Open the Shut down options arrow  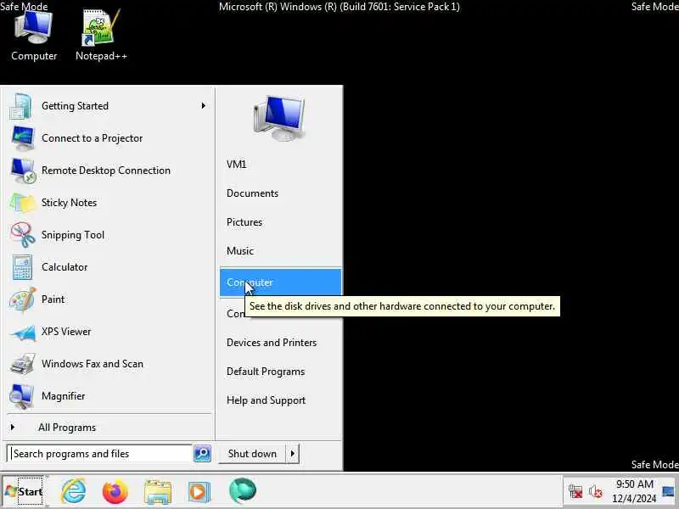tap(293, 454)
